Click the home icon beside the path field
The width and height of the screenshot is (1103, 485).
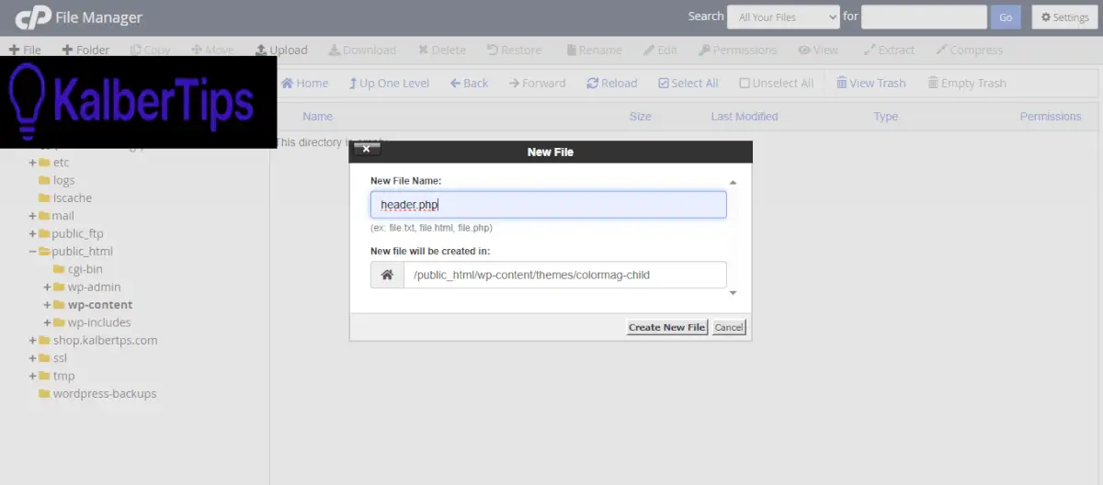pos(387,275)
